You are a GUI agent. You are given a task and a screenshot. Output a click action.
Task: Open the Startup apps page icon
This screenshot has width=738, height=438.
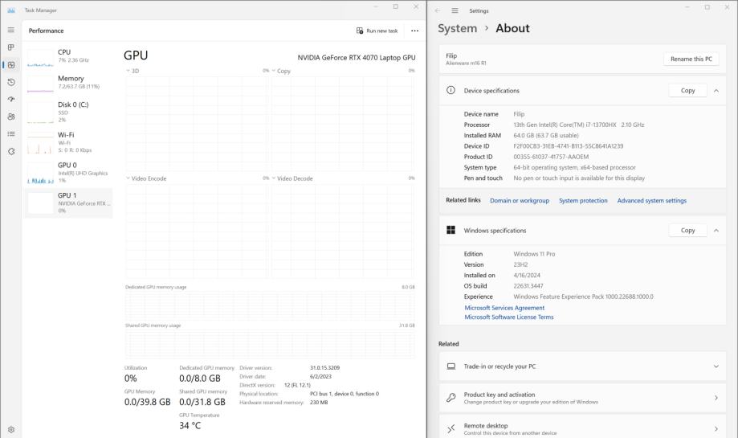tap(10, 100)
